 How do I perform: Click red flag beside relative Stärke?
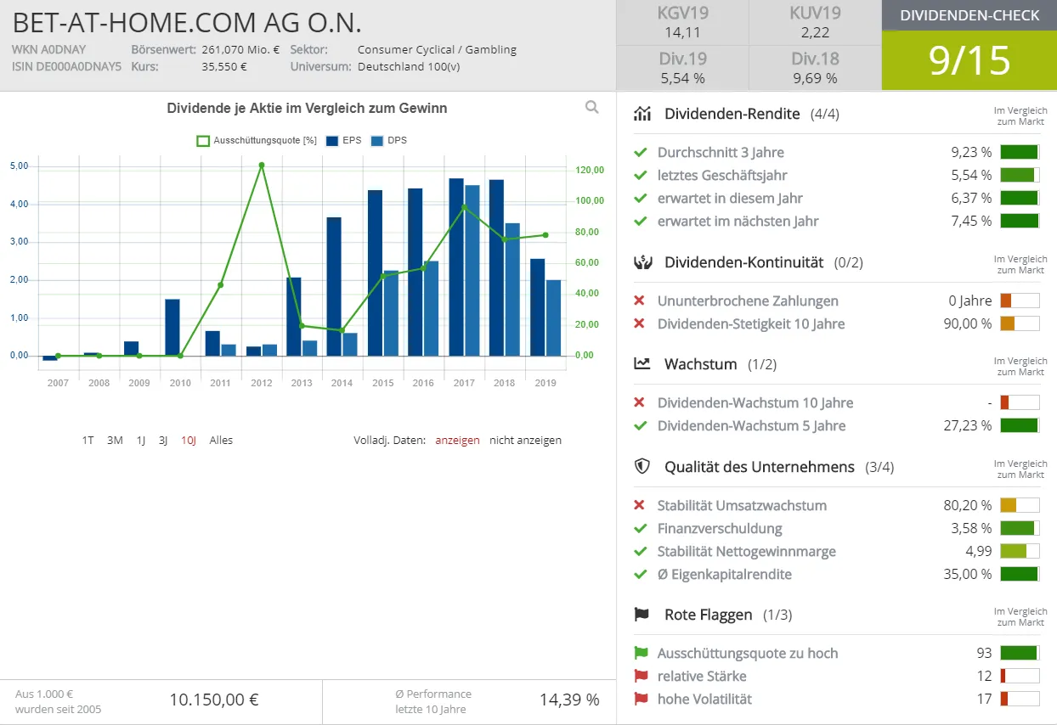[x=641, y=676]
